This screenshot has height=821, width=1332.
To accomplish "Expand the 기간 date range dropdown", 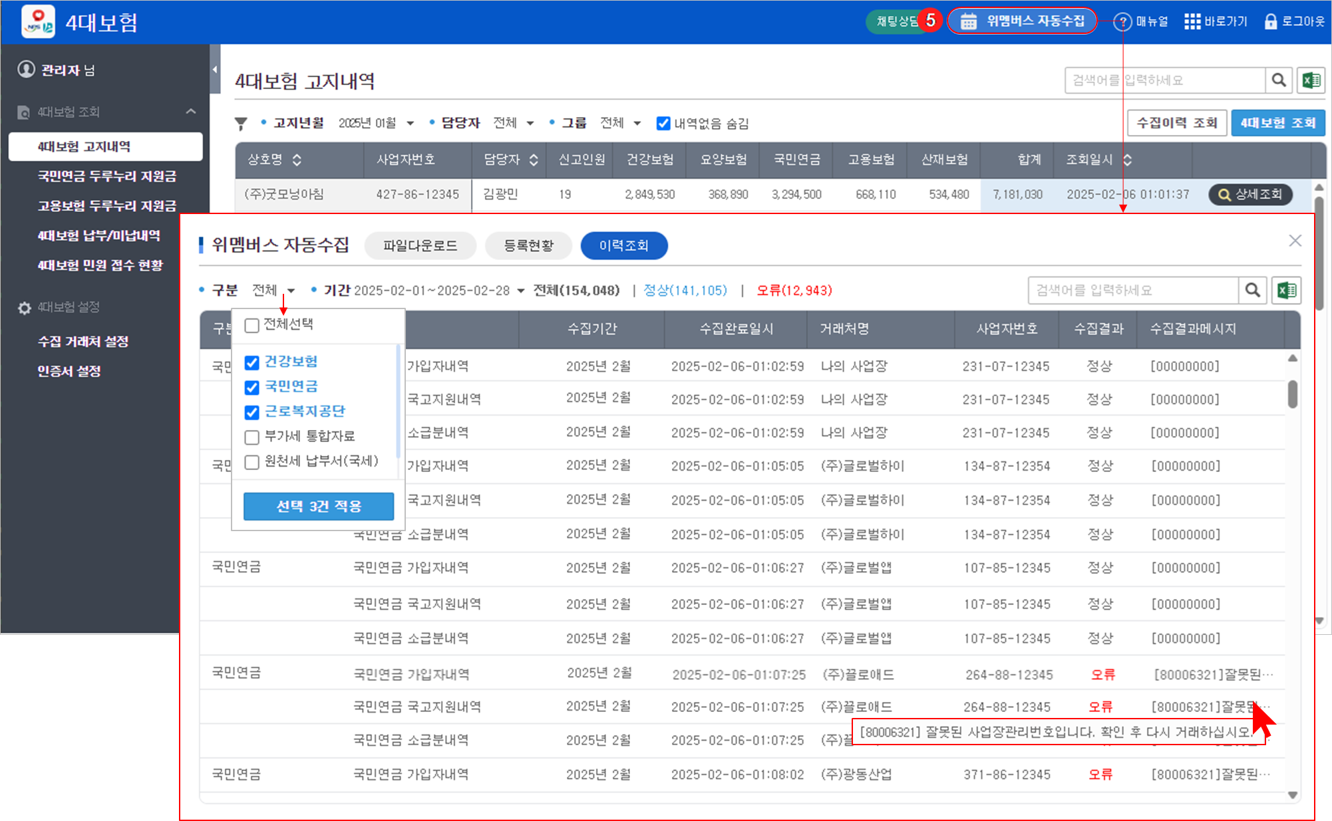I will tap(520, 291).
